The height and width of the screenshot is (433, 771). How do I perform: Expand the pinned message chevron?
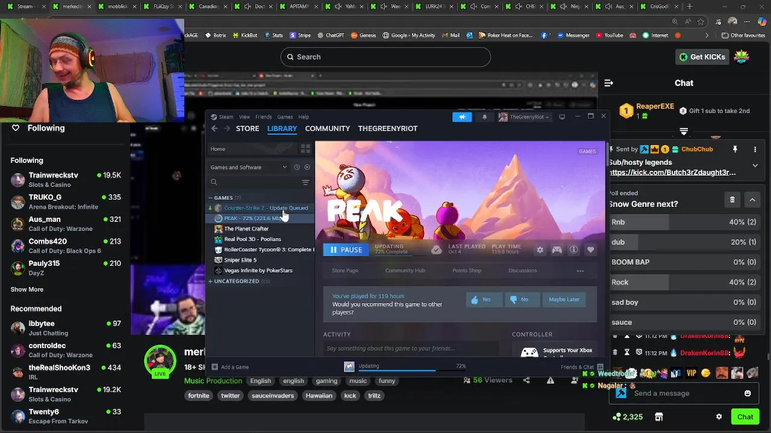pos(755,165)
